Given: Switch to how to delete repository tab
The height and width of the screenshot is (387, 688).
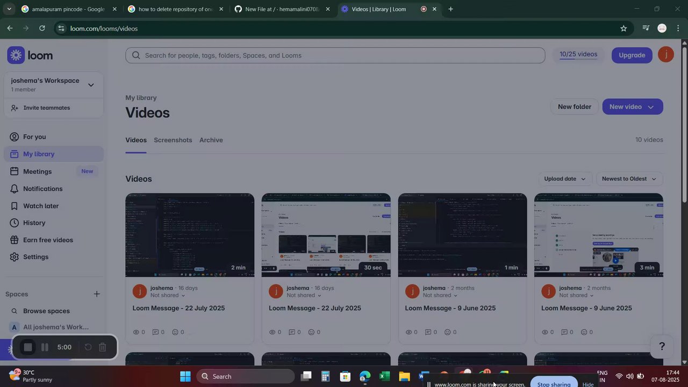Looking at the screenshot, I should pos(175,9).
